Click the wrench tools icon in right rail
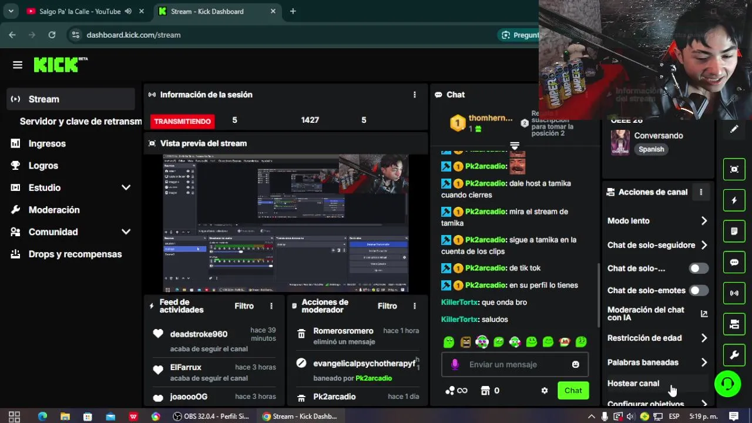Image resolution: width=752 pixels, height=423 pixels. coord(734,355)
